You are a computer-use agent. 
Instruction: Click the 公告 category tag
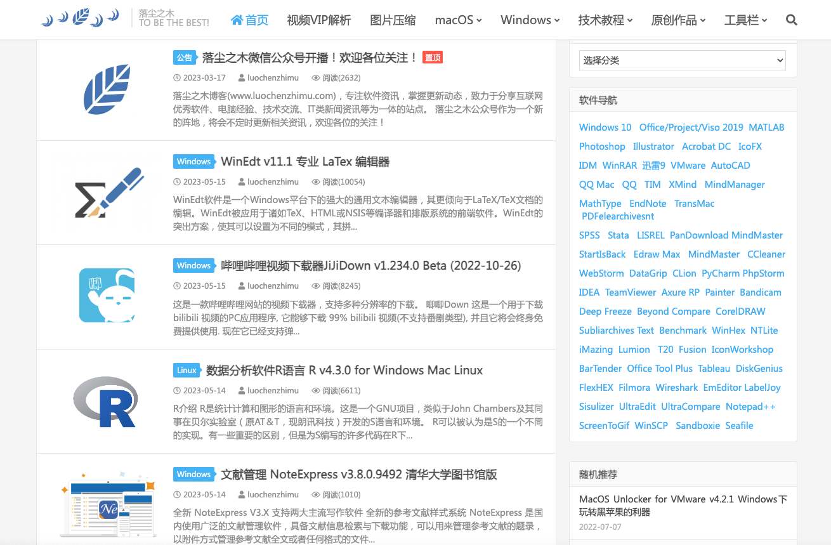tap(184, 58)
